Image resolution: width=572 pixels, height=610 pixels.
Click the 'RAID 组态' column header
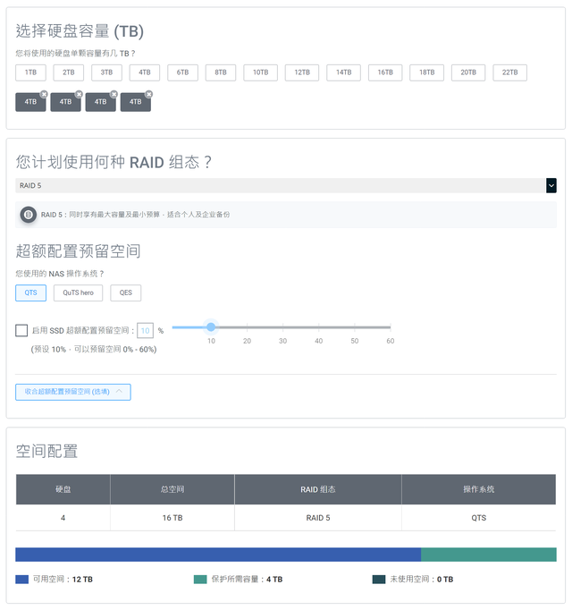[318, 489]
